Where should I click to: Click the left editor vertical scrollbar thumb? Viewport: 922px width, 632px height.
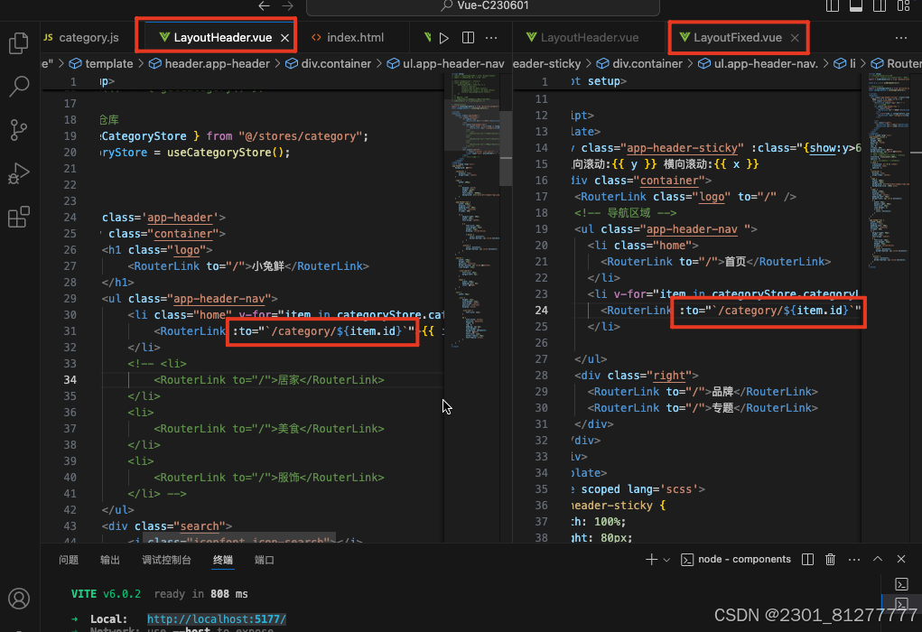pos(506,148)
